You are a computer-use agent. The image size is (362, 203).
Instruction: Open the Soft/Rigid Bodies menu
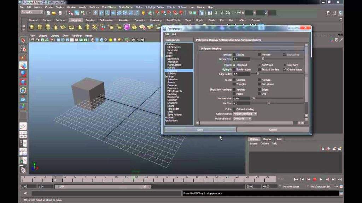pyautogui.click(x=154, y=7)
